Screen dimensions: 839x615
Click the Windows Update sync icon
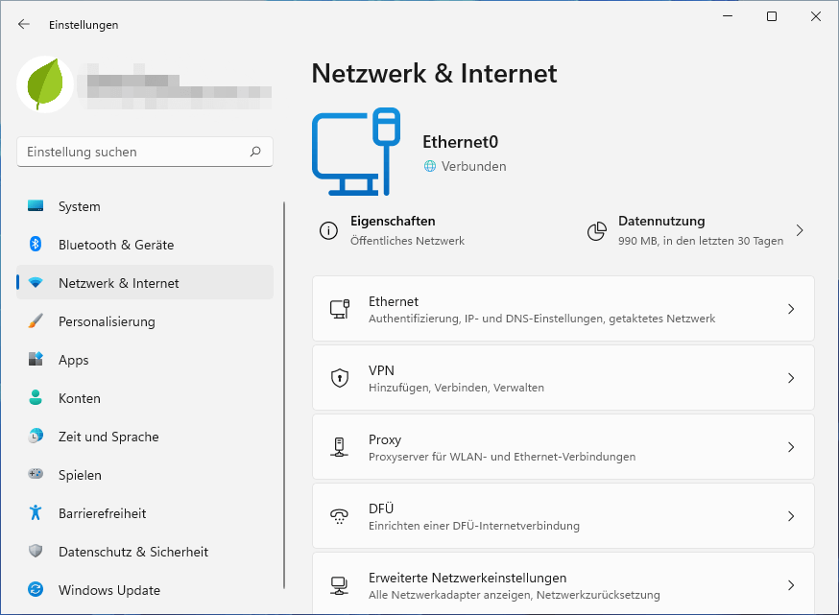(x=36, y=590)
